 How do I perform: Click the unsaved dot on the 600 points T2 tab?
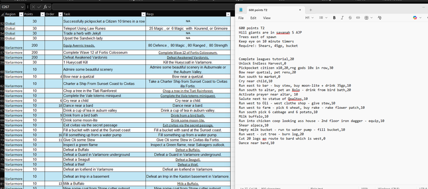tap(299, 10)
